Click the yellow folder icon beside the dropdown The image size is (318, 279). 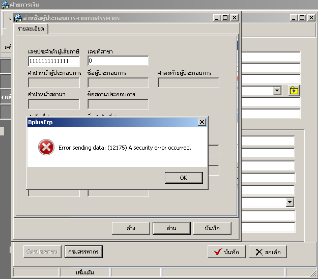[294, 91]
